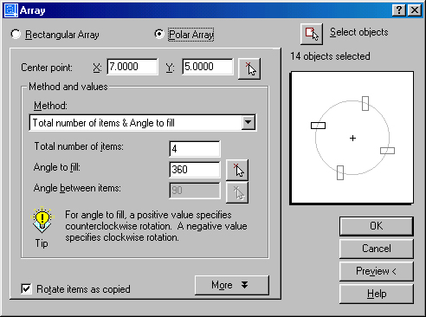Click the Help button
This screenshot has width=426, height=317.
pos(377,294)
